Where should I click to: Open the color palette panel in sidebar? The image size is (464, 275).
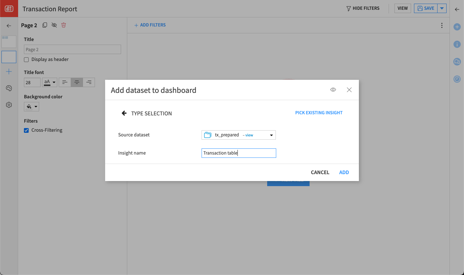pos(9,88)
